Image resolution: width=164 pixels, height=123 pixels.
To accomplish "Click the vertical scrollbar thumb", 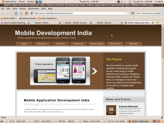I will pos(163,43).
